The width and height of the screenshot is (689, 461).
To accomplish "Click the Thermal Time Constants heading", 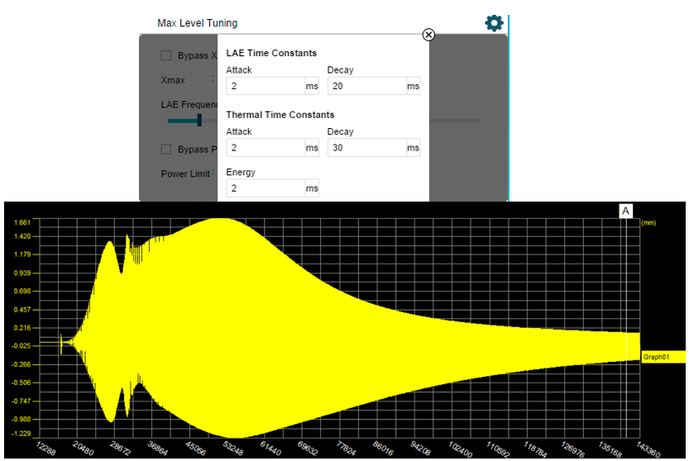I will [280, 115].
